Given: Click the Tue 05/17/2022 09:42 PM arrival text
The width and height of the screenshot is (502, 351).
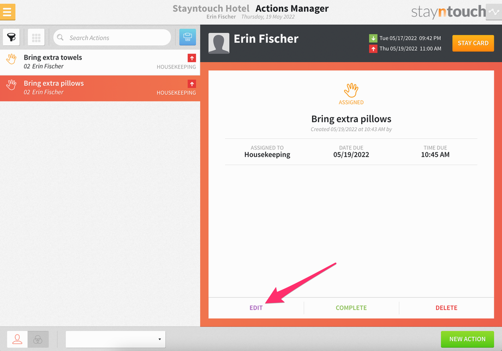Looking at the screenshot, I should pyautogui.click(x=410, y=38).
